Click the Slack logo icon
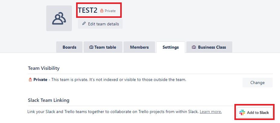The height and width of the screenshot is (123, 280). pyautogui.click(x=242, y=112)
